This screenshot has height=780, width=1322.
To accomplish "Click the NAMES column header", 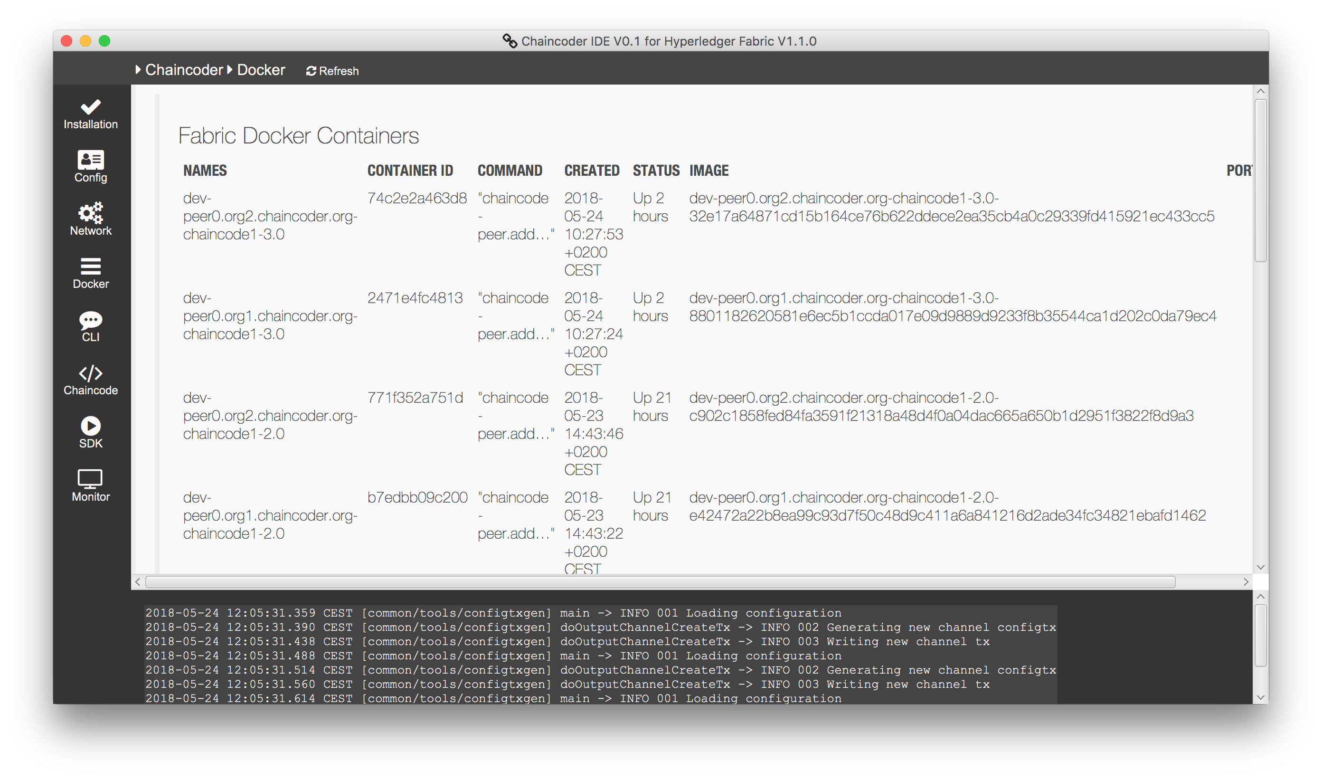I will coord(205,171).
